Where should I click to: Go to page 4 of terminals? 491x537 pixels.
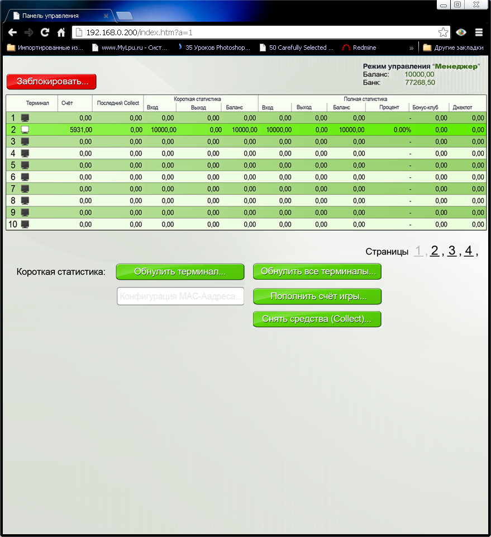[x=469, y=251]
